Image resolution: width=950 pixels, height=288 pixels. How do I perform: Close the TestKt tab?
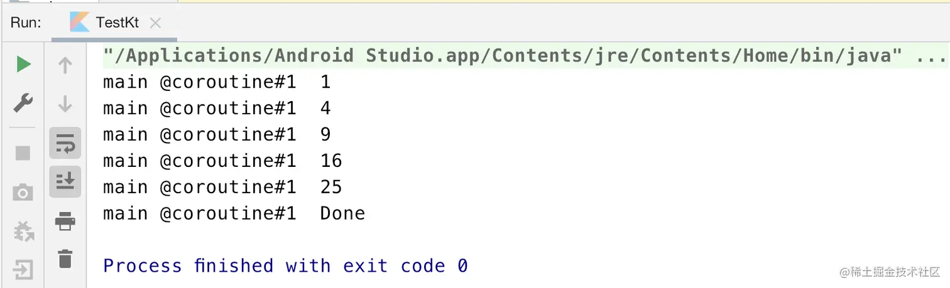[156, 23]
